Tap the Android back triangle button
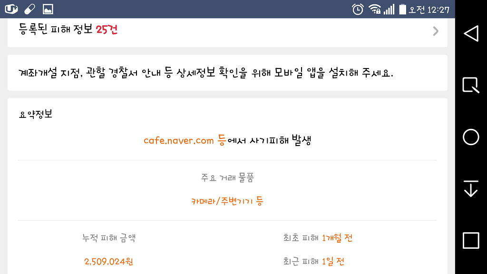Viewport: 487px width, 274px height. point(471,34)
